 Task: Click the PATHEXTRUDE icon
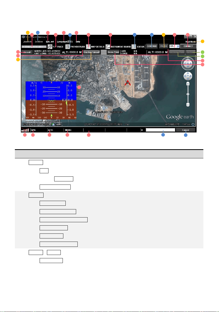68,47
